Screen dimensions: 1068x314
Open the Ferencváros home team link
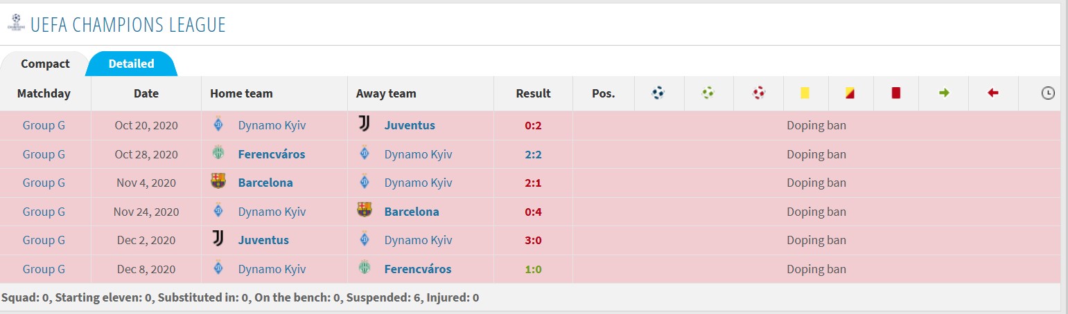point(271,154)
